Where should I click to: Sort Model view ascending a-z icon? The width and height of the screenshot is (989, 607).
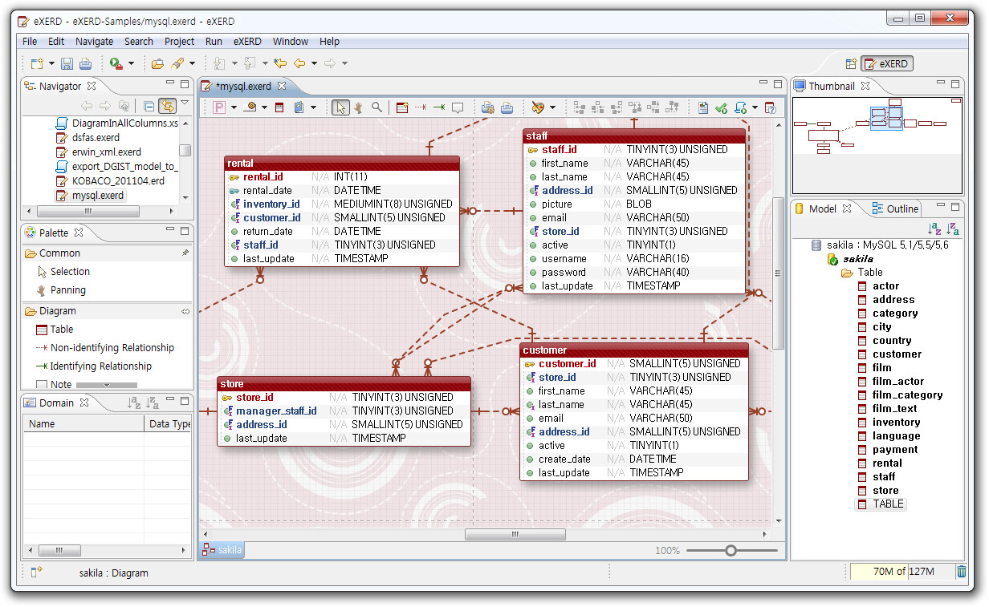934,229
